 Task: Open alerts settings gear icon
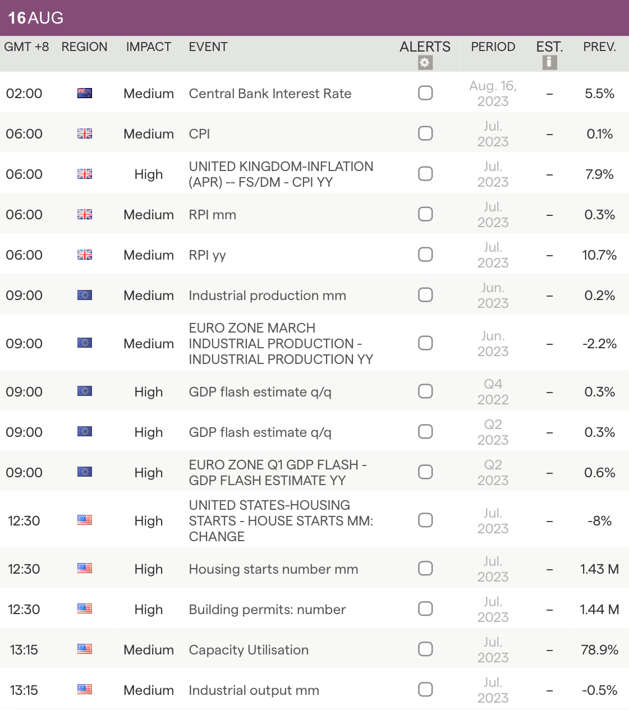pos(425,63)
